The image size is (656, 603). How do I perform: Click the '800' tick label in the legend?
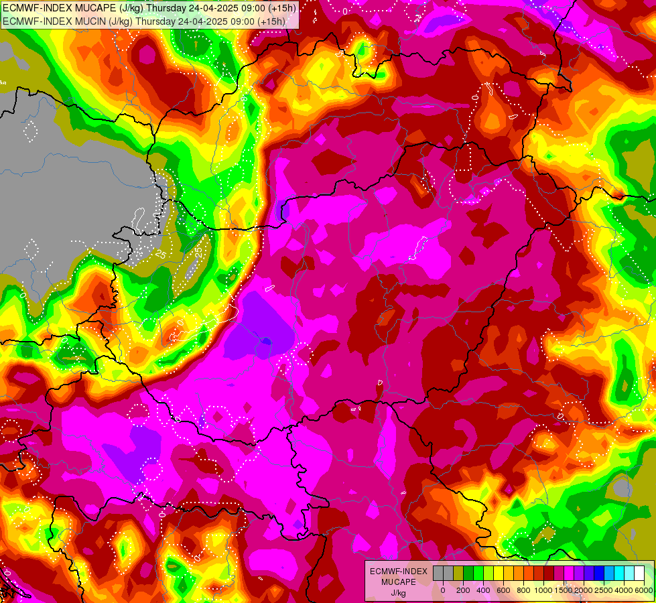click(x=523, y=590)
